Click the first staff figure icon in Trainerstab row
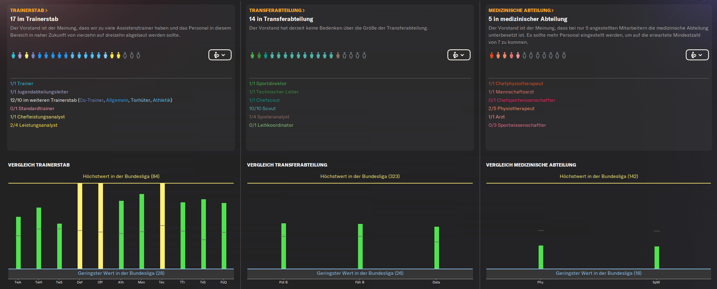717x289 pixels. point(13,56)
